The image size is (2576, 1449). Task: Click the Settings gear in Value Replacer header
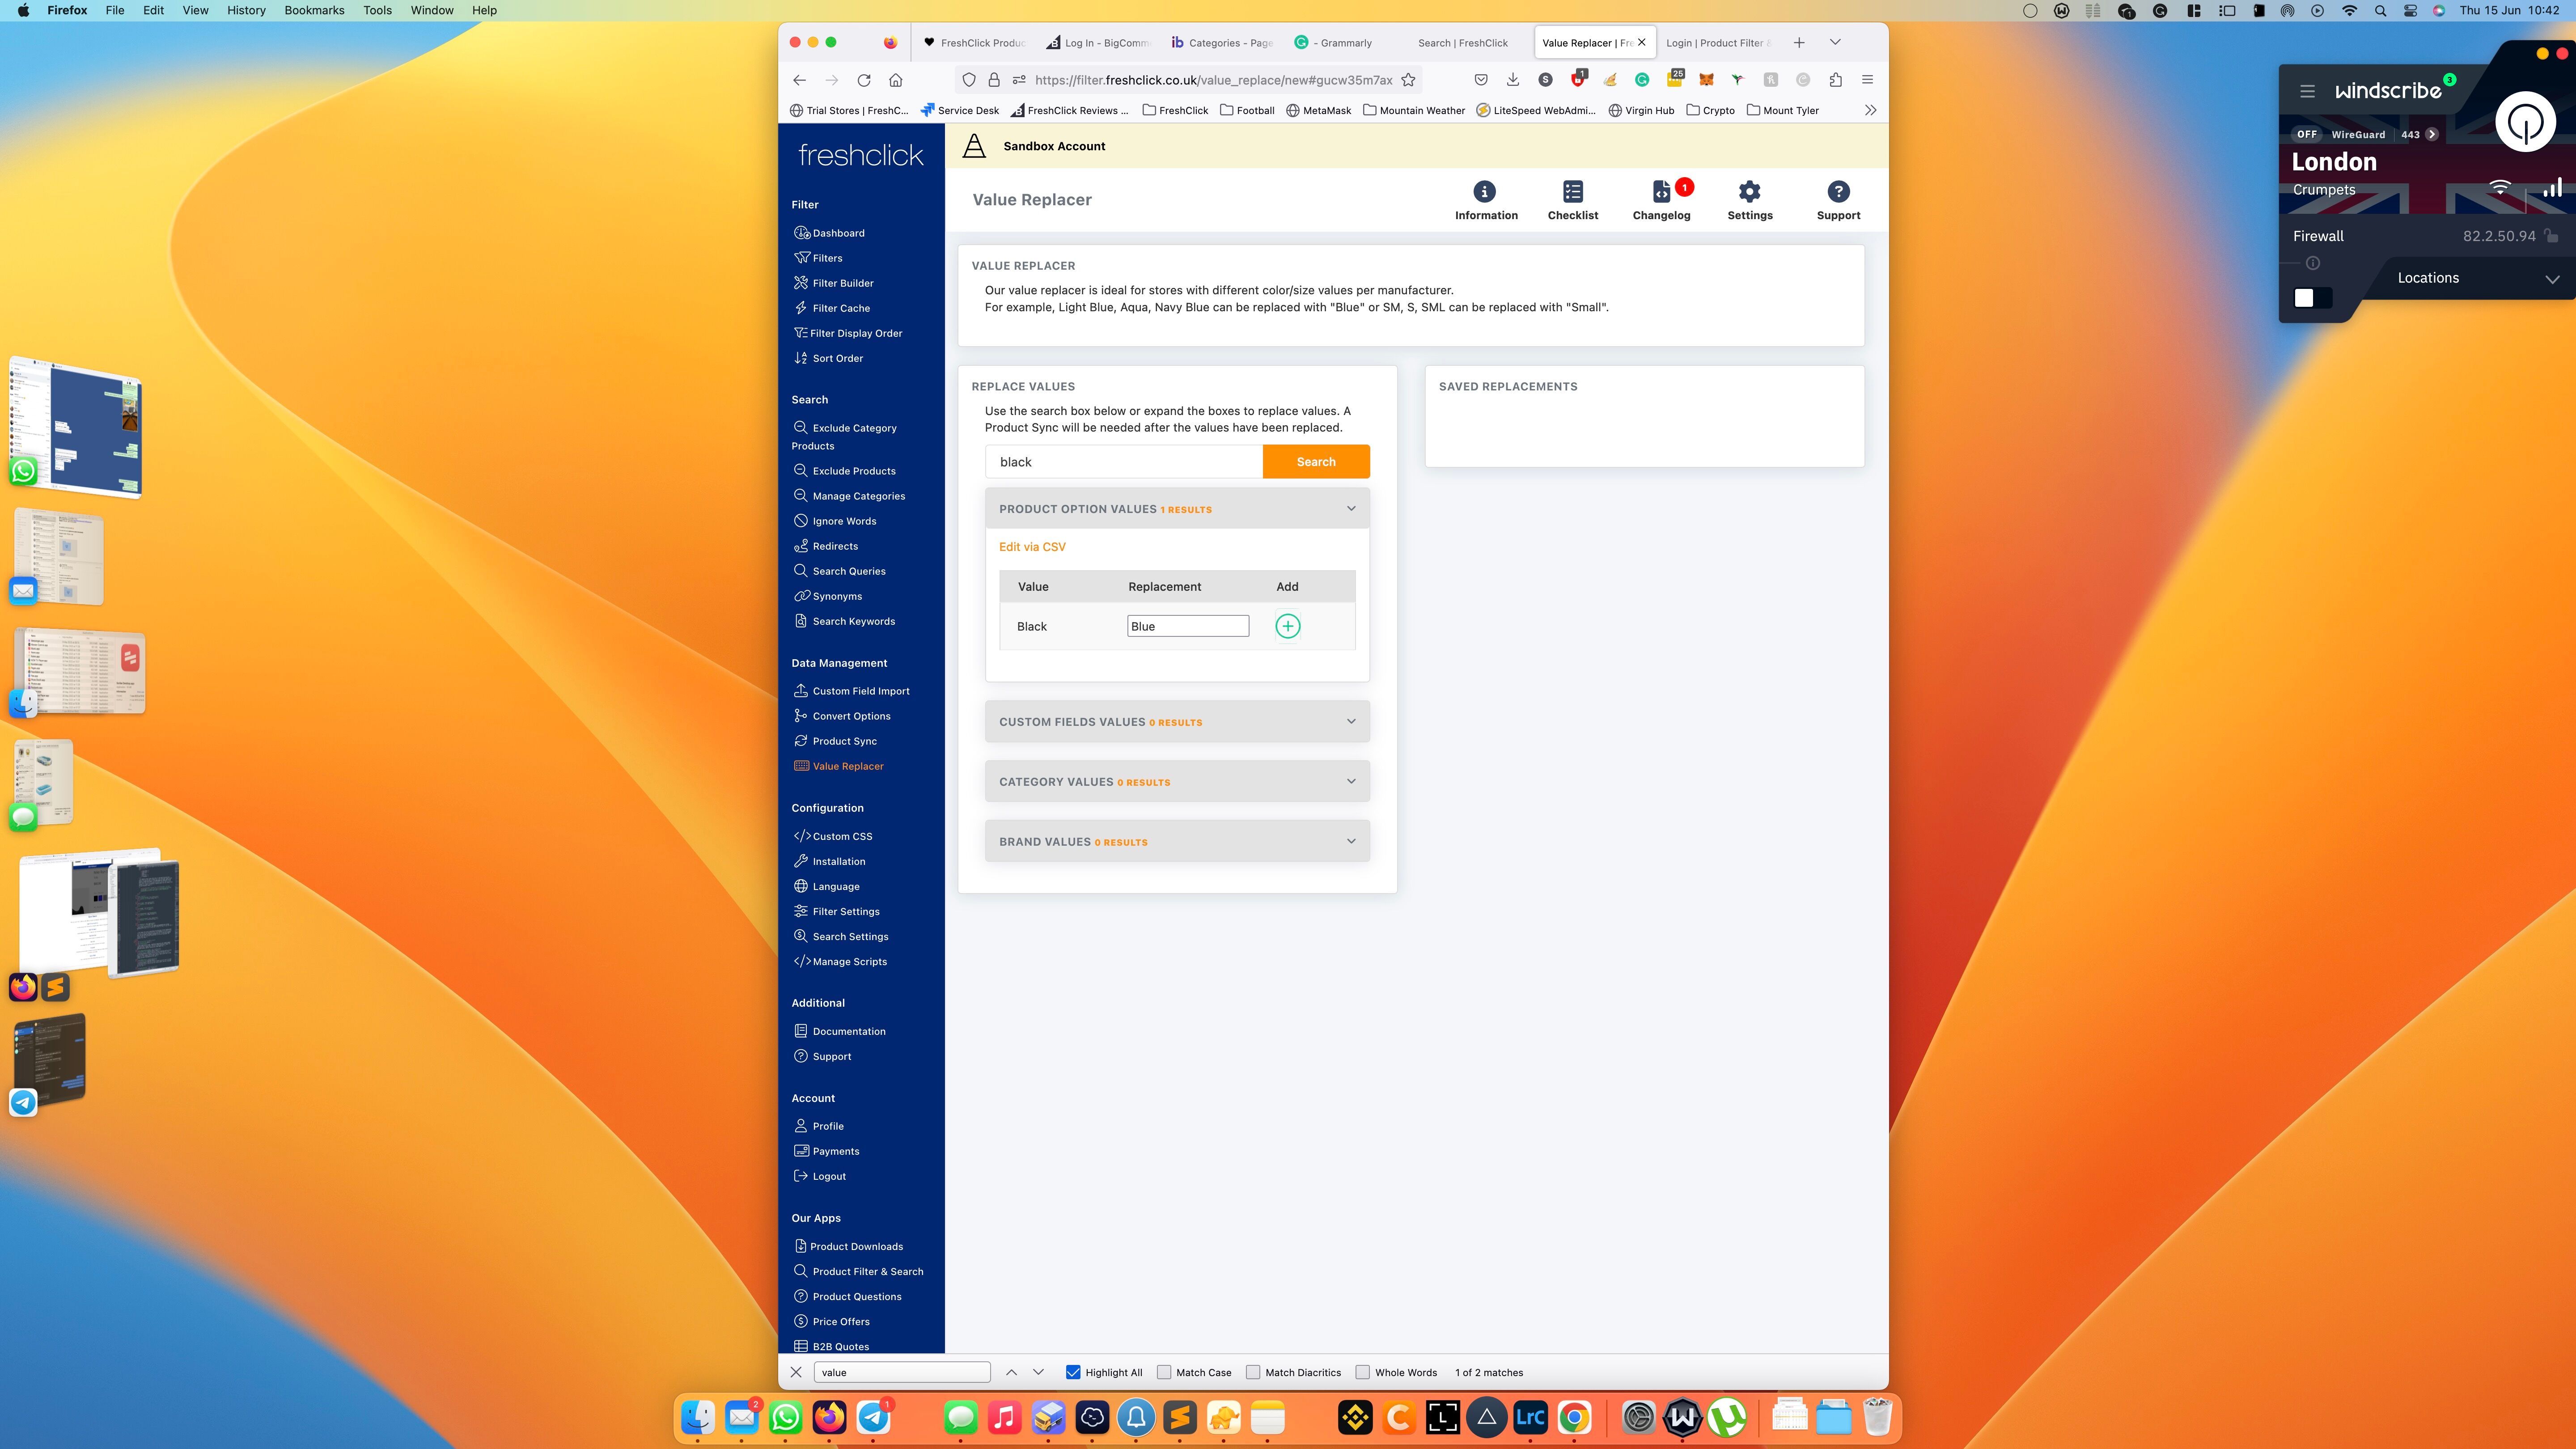pyautogui.click(x=1749, y=199)
